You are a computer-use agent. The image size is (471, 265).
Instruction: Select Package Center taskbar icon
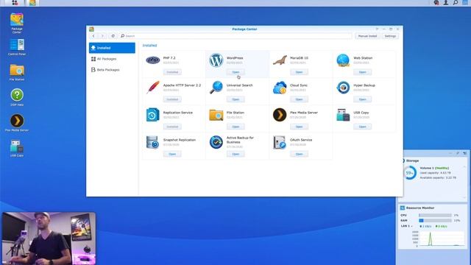[x=32, y=3]
